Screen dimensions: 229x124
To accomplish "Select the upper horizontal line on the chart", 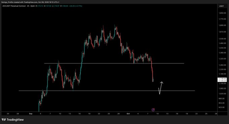I will [114, 63].
